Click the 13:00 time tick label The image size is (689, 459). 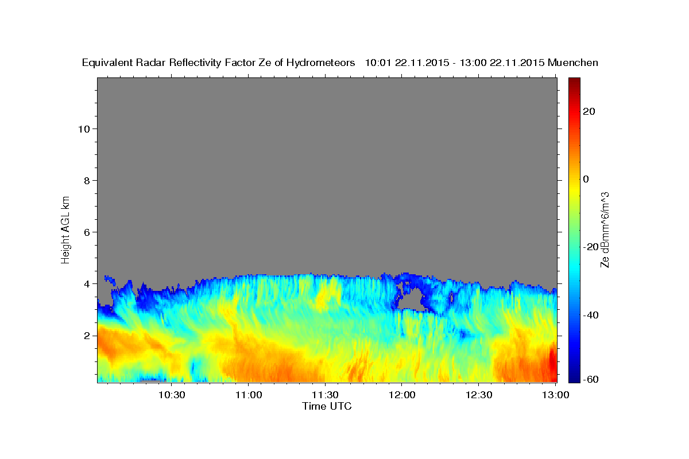click(555, 395)
